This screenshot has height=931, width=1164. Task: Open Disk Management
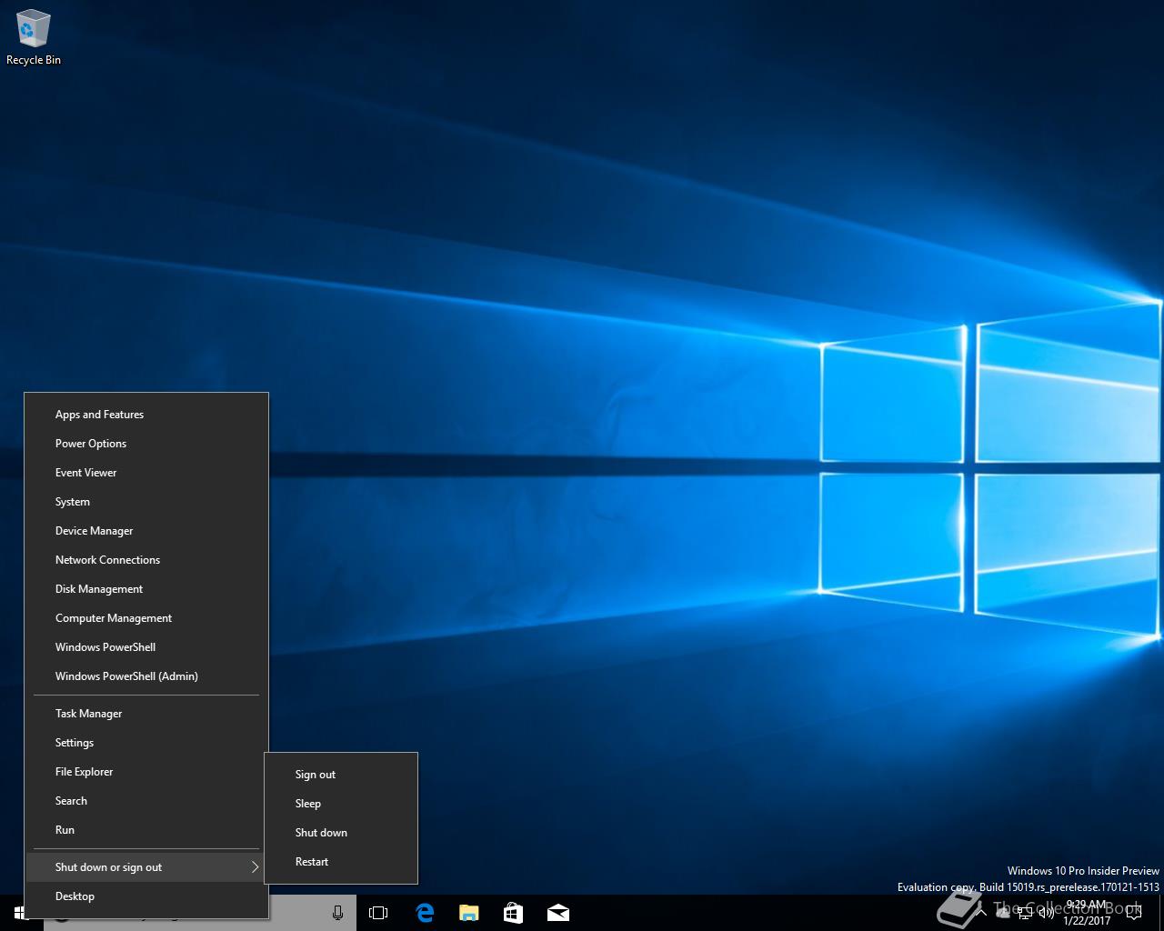coord(146,589)
